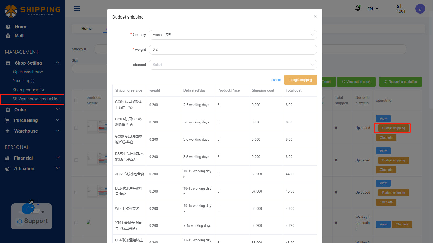Image resolution: width=433 pixels, height=243 pixels.
Task: Check the table header select-all checkbox
Action: (76, 100)
